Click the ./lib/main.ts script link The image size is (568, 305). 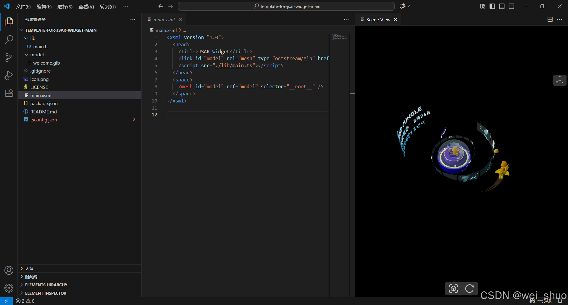pos(234,65)
